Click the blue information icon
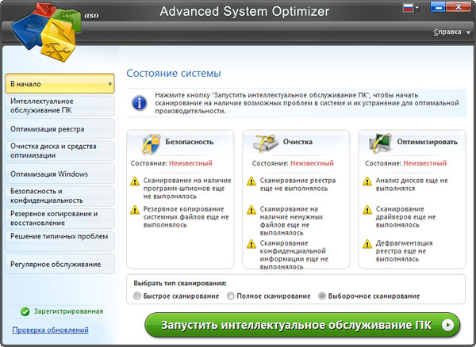 pos(140,103)
